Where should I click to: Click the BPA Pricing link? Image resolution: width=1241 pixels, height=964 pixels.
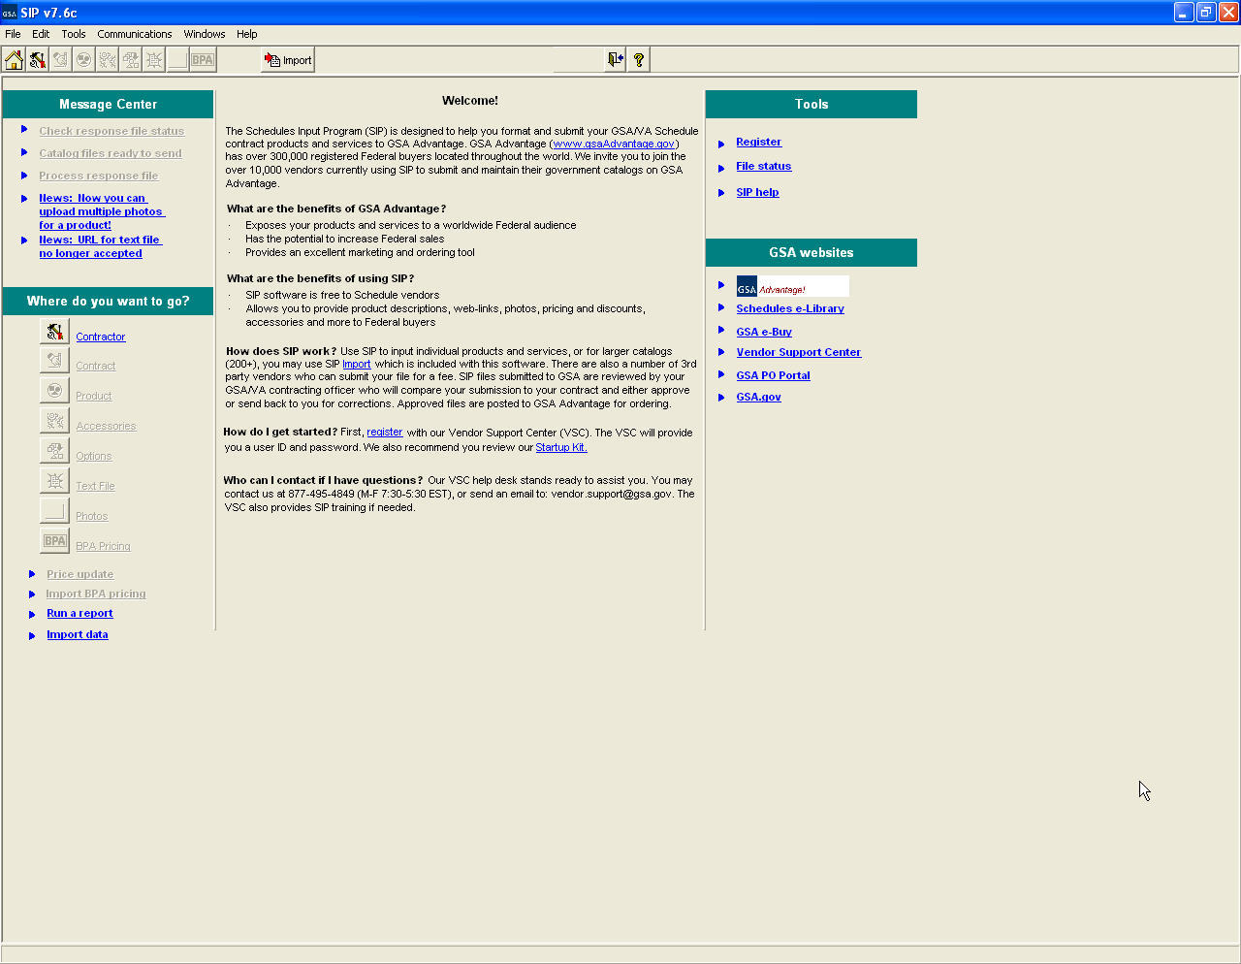tap(103, 546)
